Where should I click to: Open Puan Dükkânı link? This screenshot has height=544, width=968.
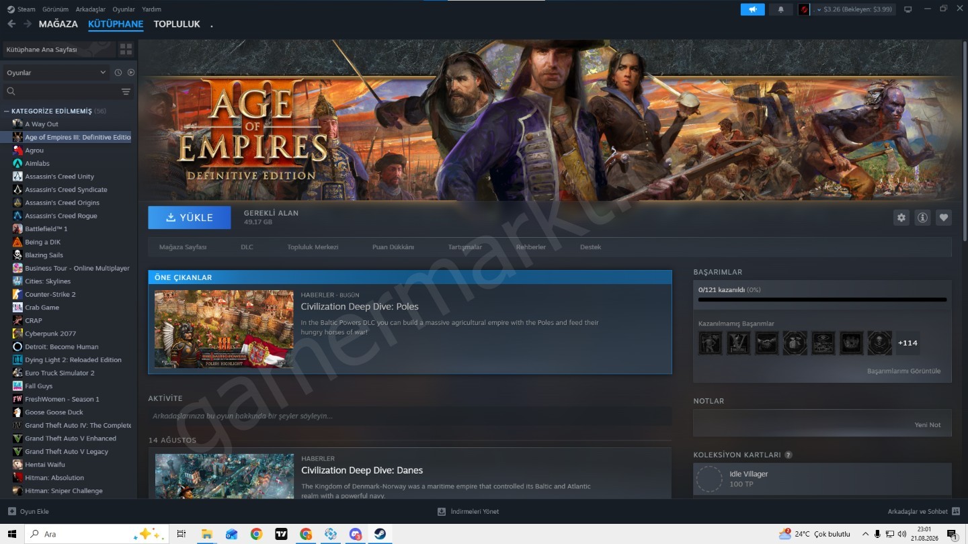pyautogui.click(x=393, y=247)
